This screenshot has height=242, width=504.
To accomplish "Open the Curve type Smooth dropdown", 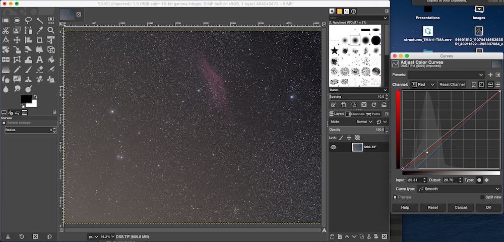I will tap(459, 189).
